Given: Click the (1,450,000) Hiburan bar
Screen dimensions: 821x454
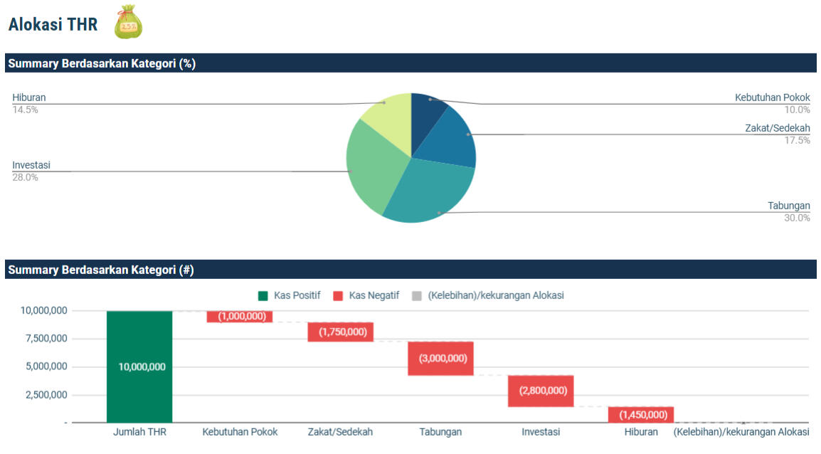Looking at the screenshot, I should tap(641, 414).
